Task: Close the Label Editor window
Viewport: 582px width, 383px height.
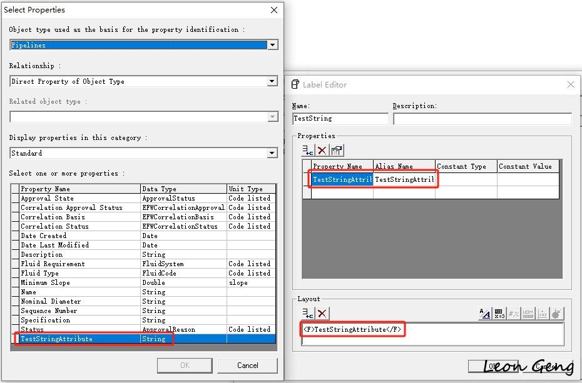Action: tap(571, 85)
